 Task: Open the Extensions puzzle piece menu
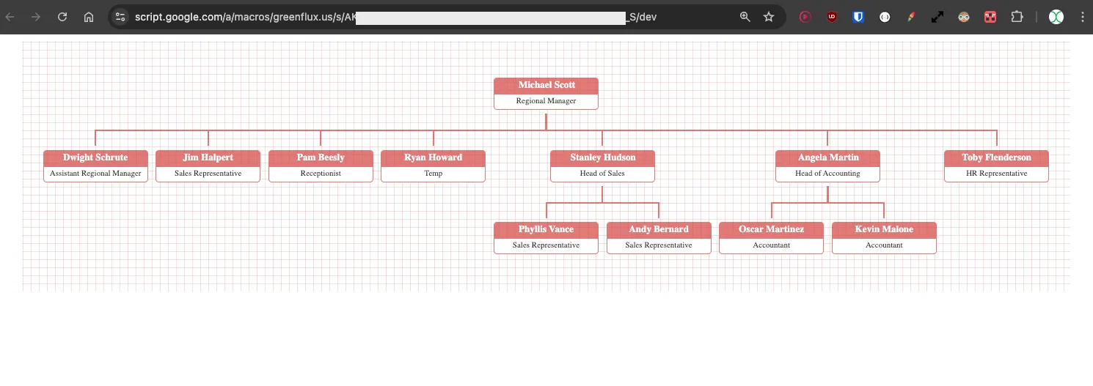[1017, 17]
